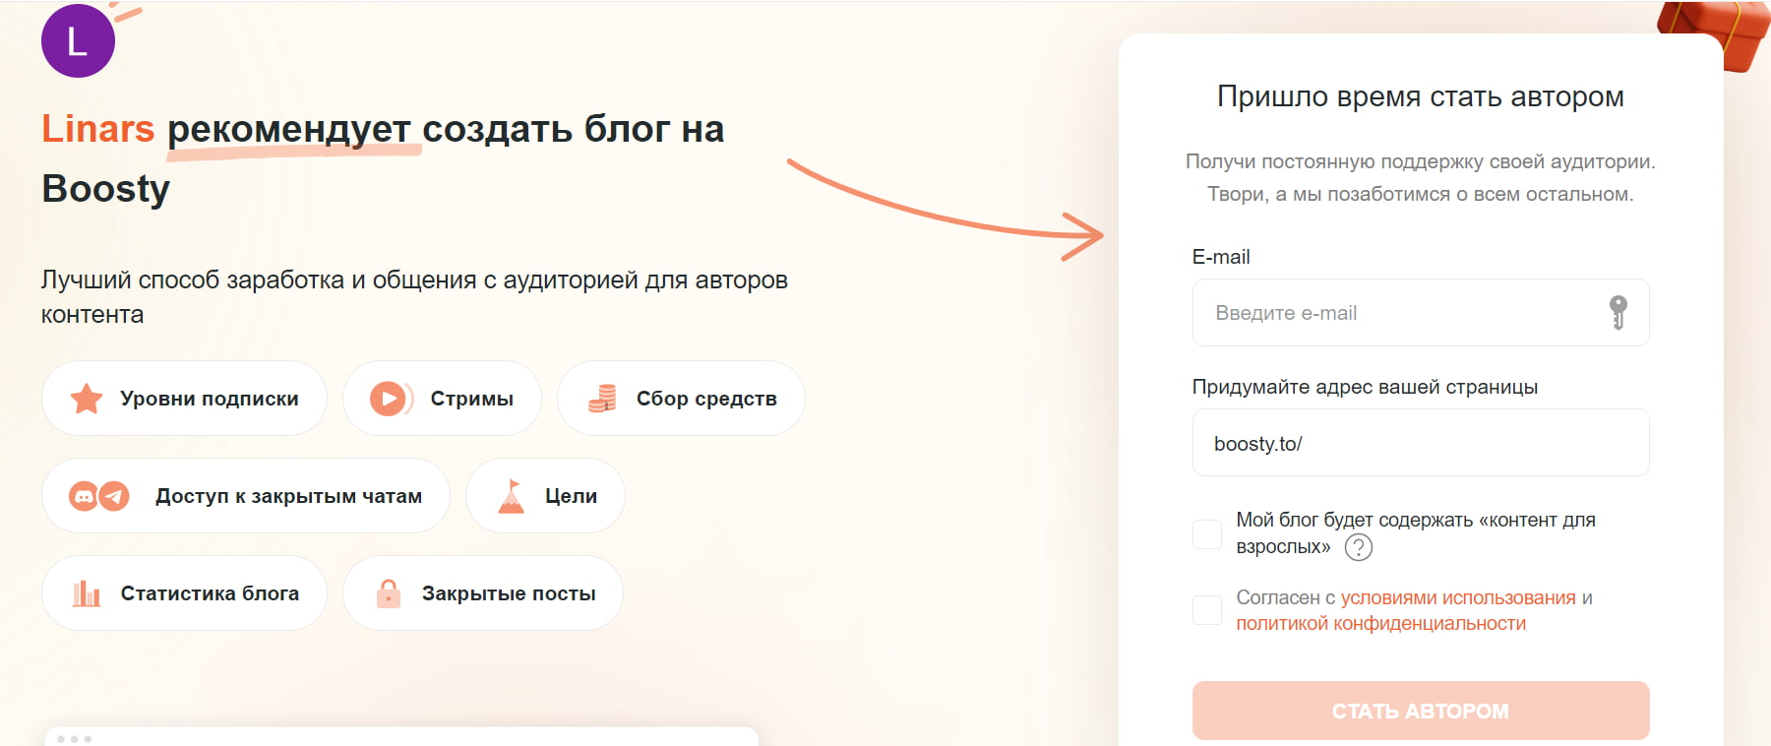Open the политикой конфиденциальности link
Viewport: 1771px width, 746px height.
pos(1381,623)
